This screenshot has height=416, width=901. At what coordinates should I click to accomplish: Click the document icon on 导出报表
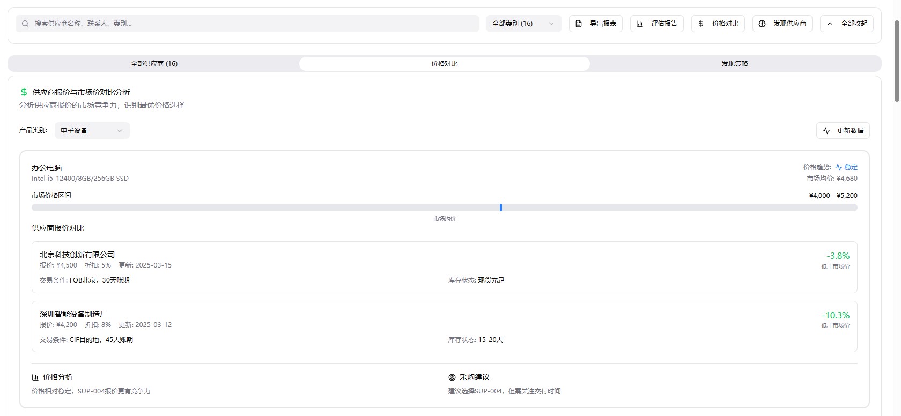(579, 24)
